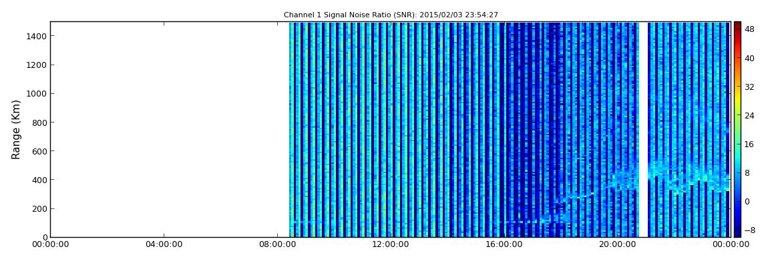768x271 pixels.
Task: Click the y-axis tick label '1000'
Action: coord(35,94)
